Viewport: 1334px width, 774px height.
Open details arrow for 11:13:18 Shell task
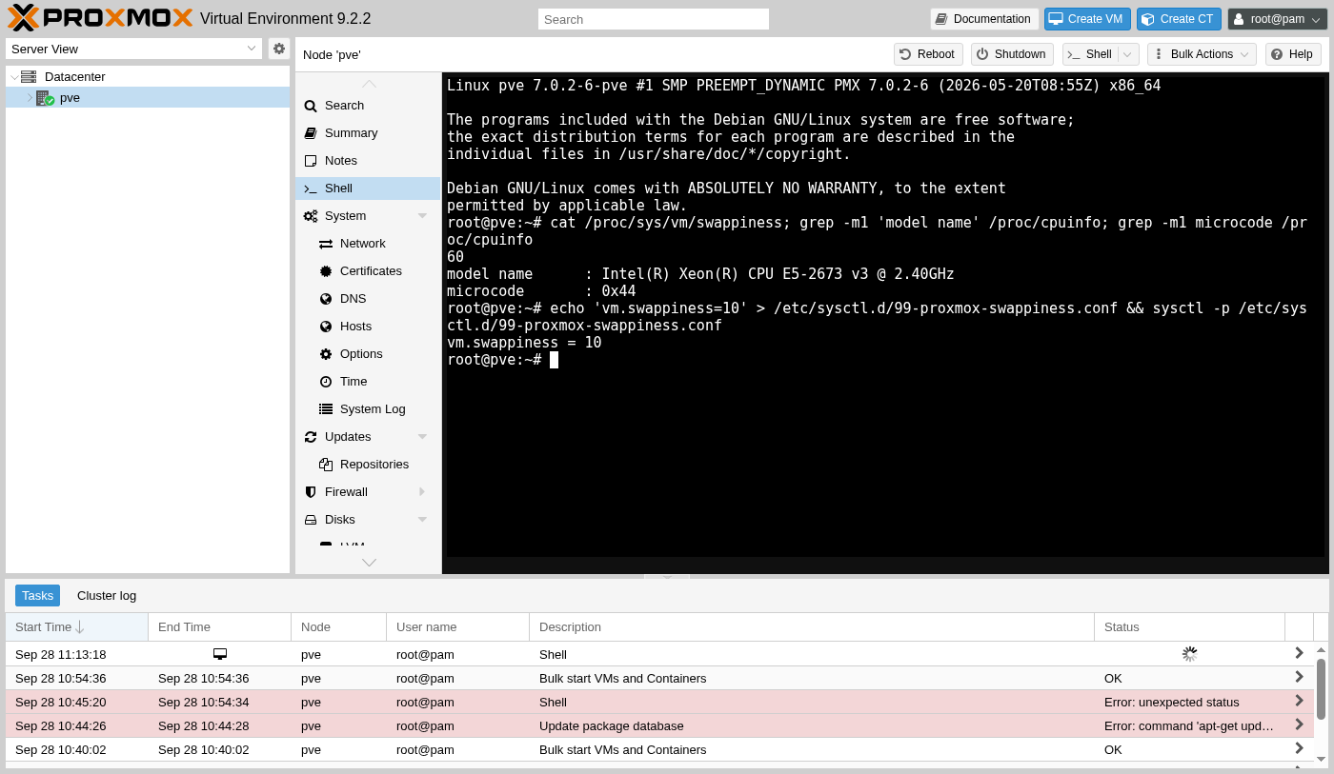1299,653
